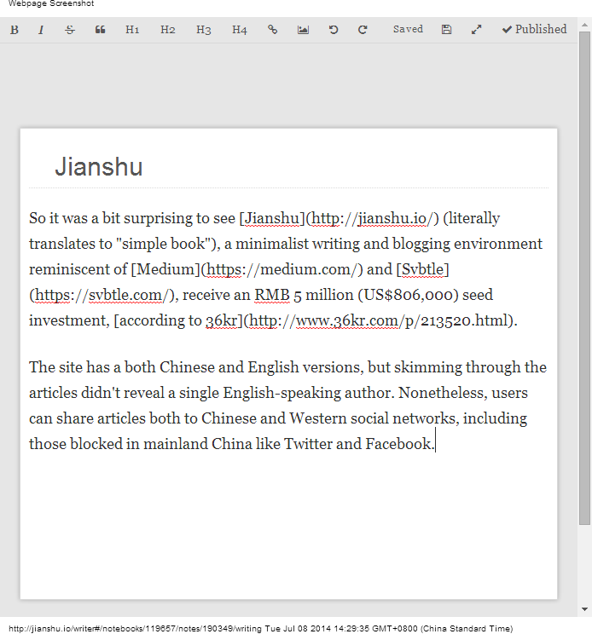This screenshot has height=634, width=592.
Task: Apply H1 heading style
Action: click(132, 30)
